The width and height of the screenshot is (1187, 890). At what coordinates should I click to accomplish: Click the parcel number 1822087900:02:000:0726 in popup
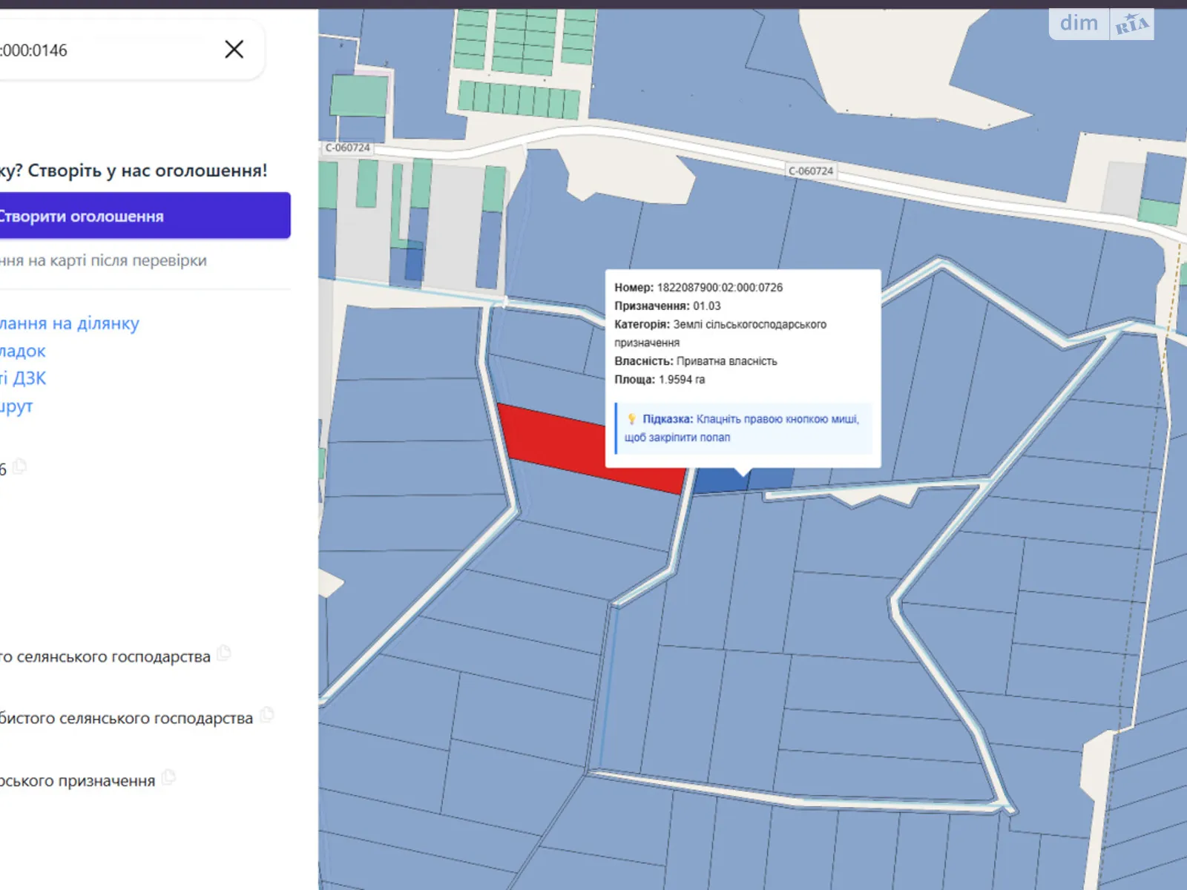pos(719,288)
